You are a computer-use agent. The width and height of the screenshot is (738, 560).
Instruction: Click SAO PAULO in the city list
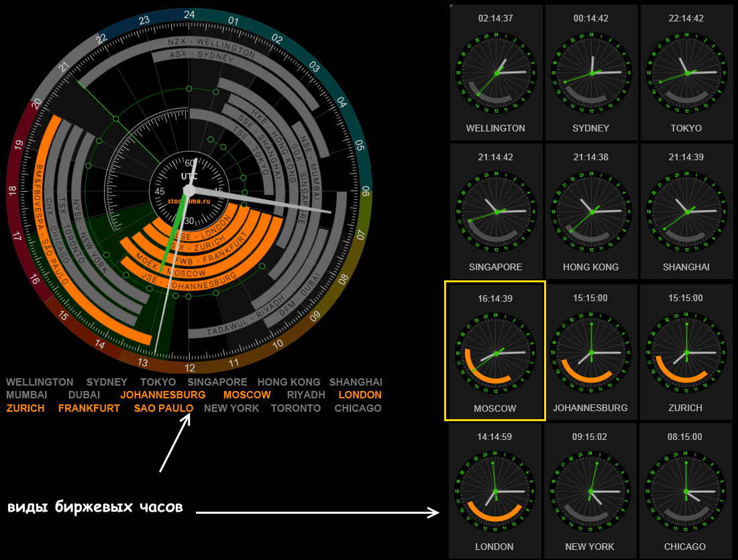coord(164,408)
